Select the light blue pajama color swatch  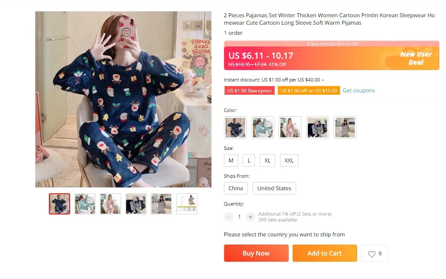262,128
